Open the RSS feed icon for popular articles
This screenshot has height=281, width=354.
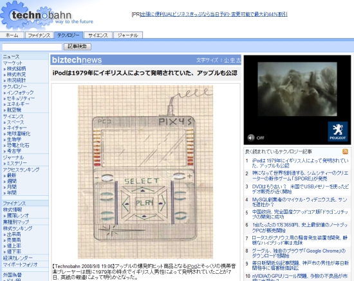[345, 151]
